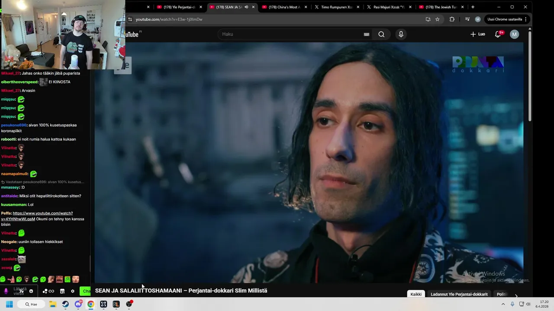
Task: Switch to the Pasi Majuri X tab
Action: (389, 7)
